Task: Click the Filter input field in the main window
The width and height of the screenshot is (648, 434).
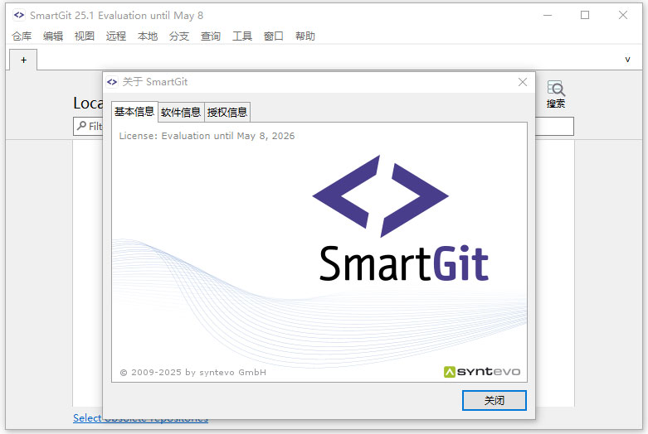Action: coord(324,126)
